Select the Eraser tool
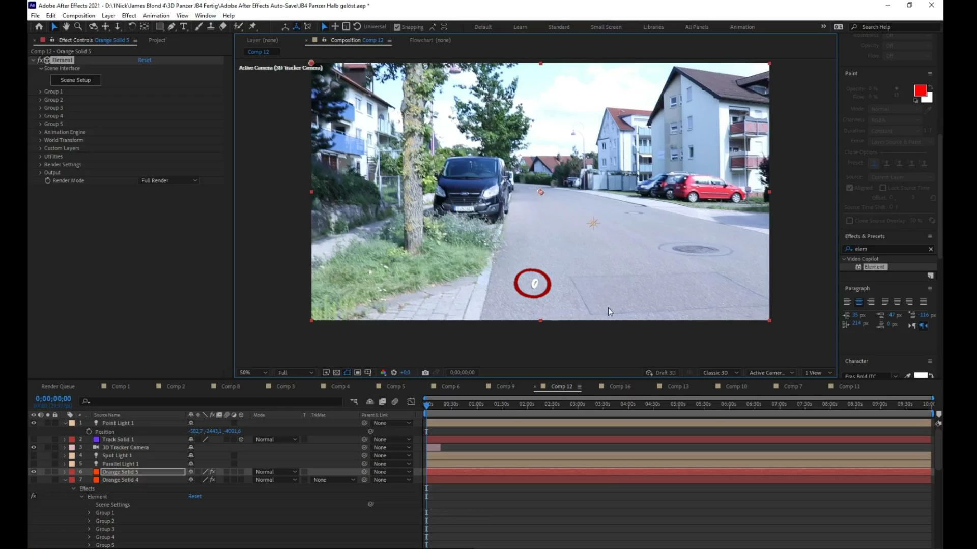Viewport: 977px width, 549px height. tap(223, 26)
